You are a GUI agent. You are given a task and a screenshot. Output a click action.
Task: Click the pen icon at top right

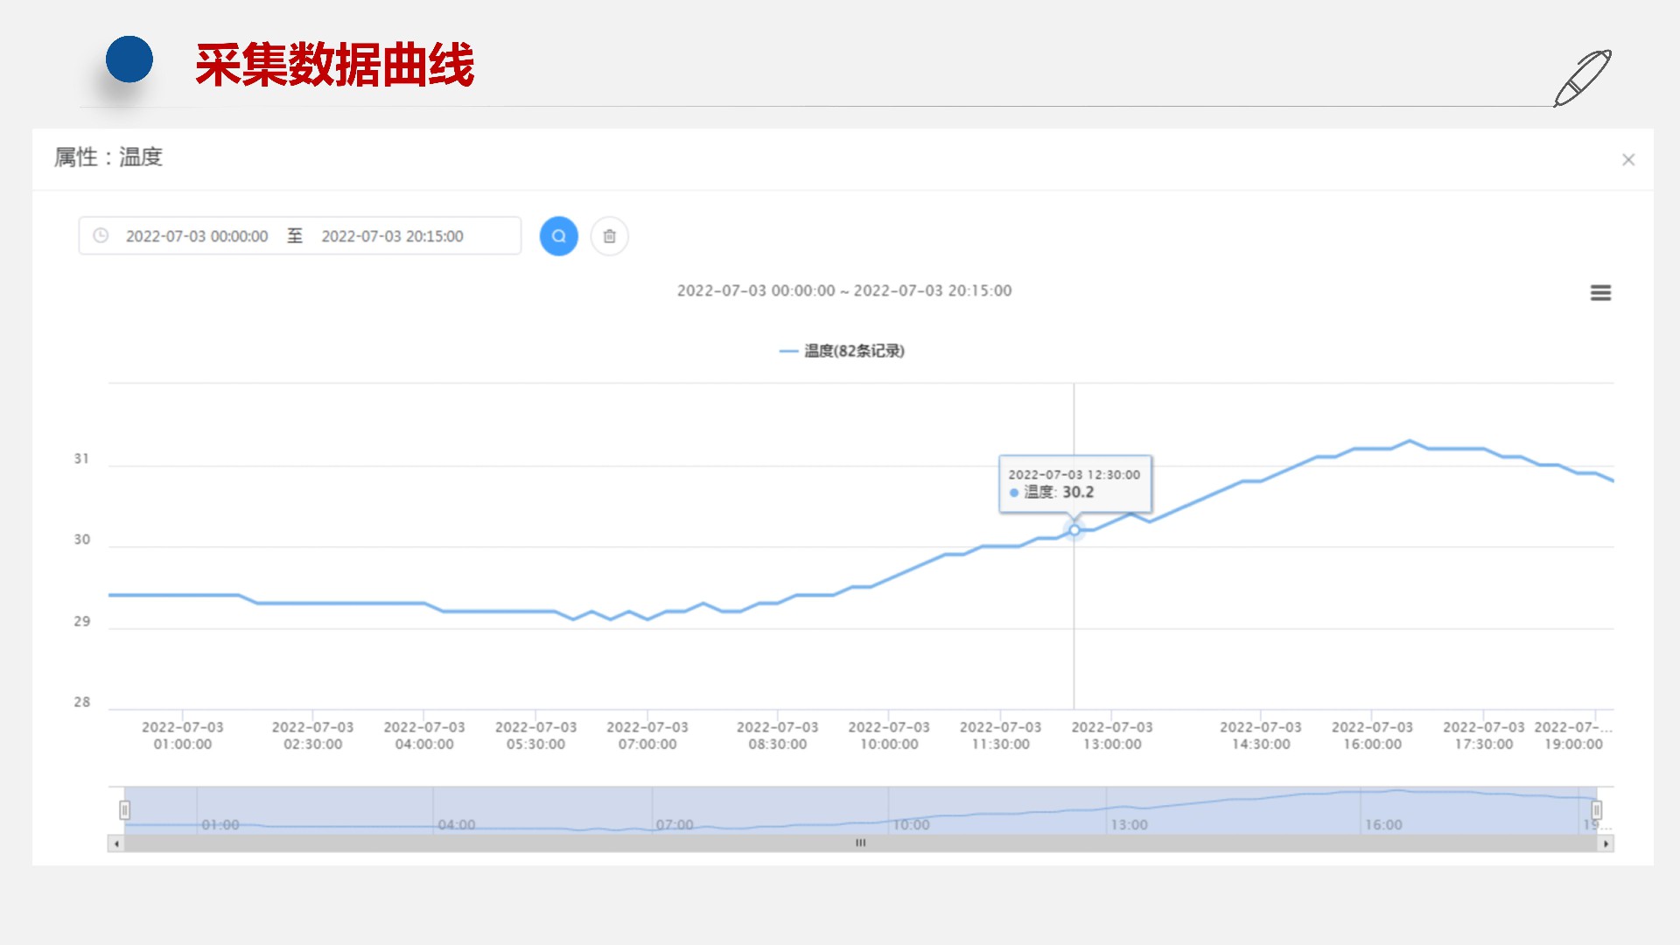(1582, 79)
